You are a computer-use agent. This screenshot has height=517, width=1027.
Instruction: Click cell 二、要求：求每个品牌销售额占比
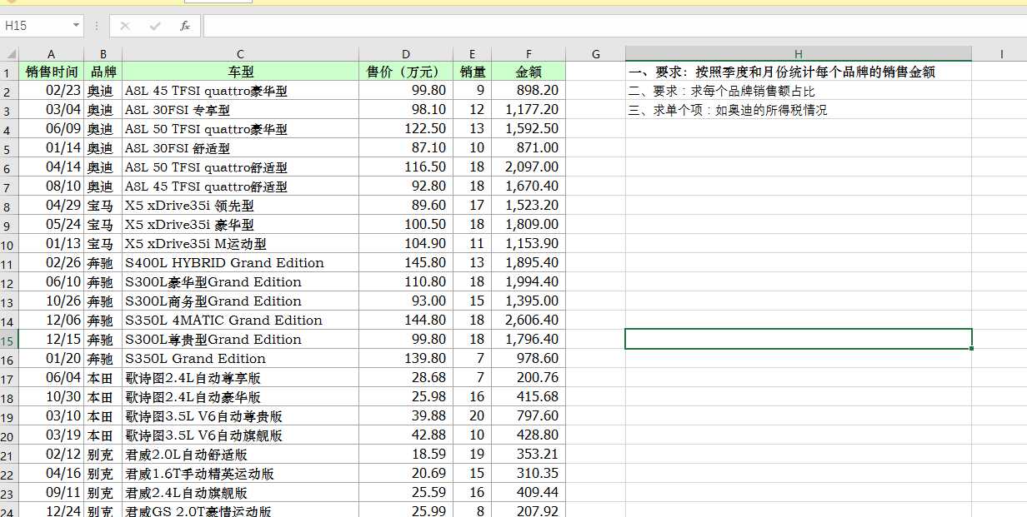(798, 91)
